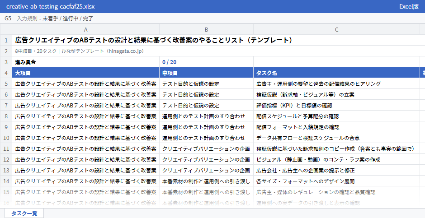425x218 pixels.
Task: Select 広告主・運用側の要望と過去の配信結果のヒアリング cell
Action: 336,83
